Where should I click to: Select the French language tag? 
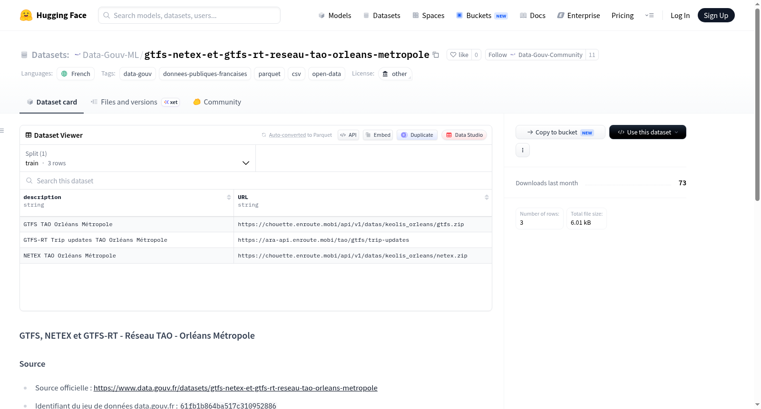(76, 74)
